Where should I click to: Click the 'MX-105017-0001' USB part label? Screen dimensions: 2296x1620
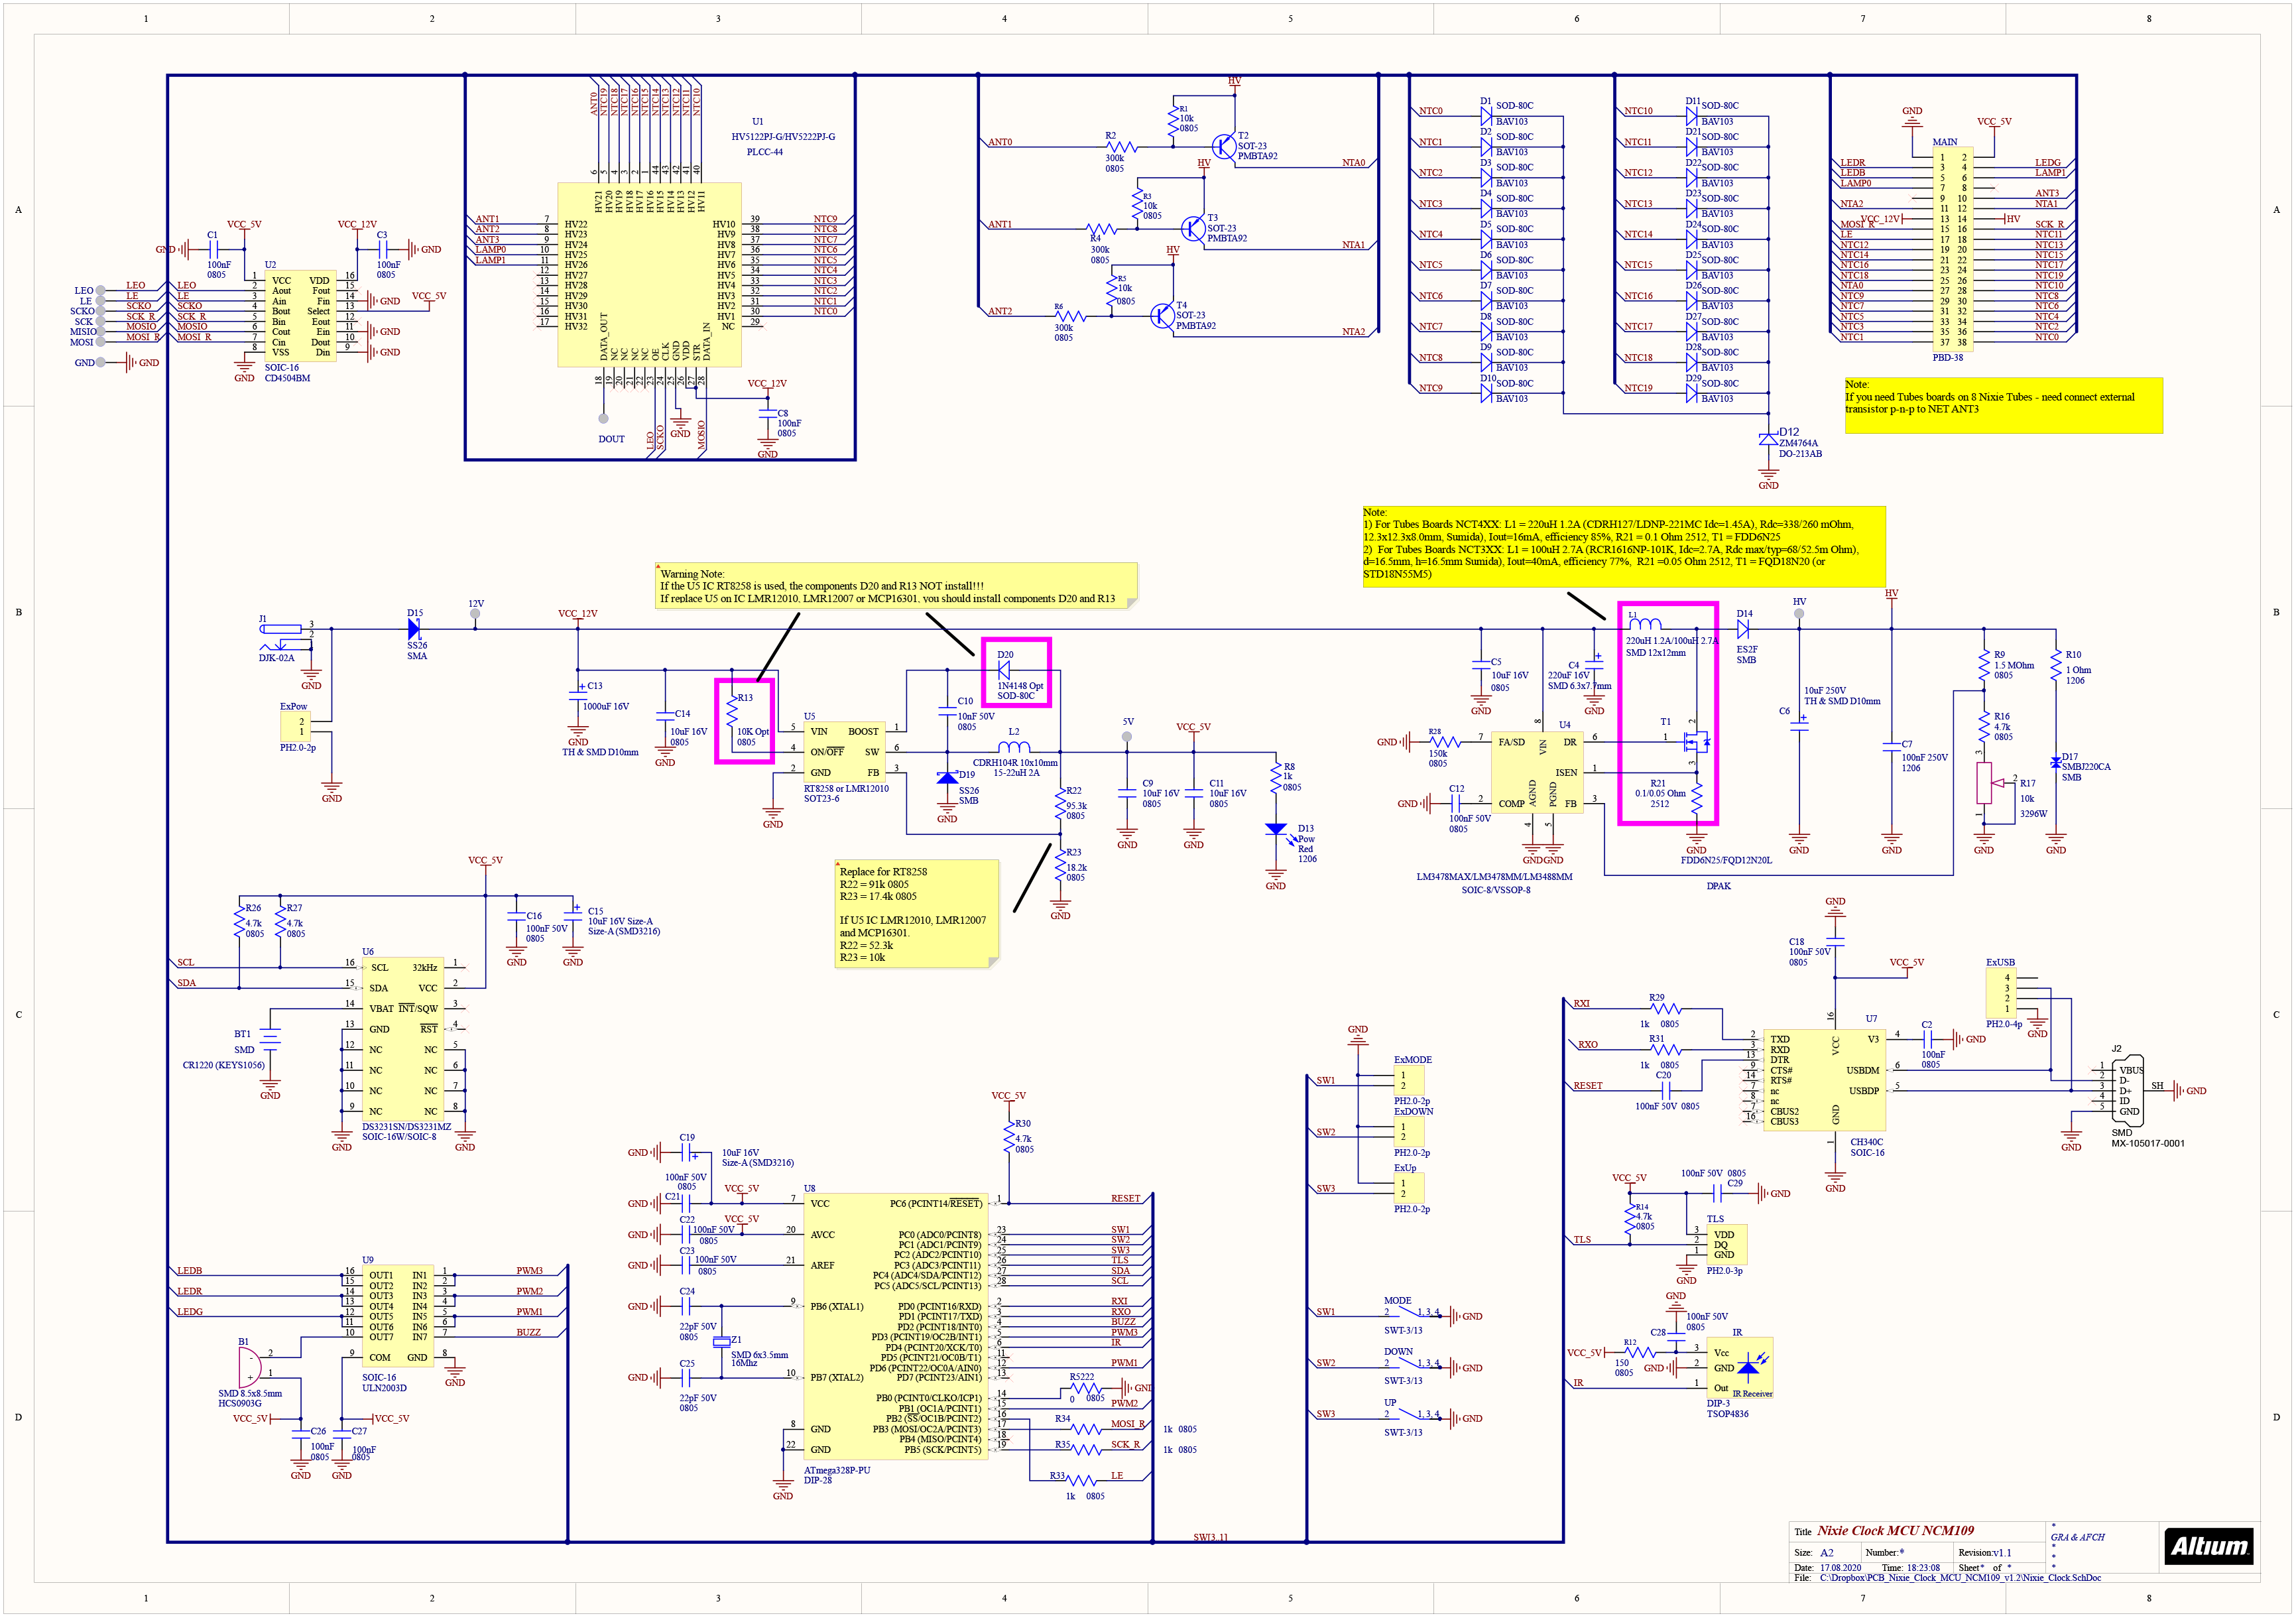coord(2147,1143)
